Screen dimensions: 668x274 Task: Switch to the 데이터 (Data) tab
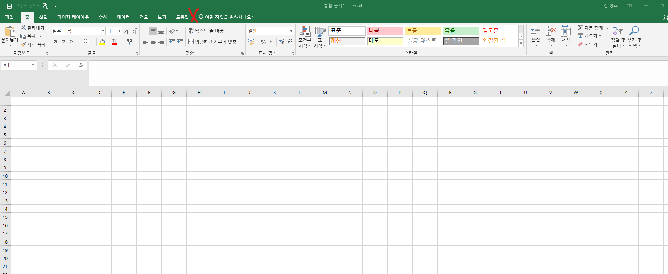pyautogui.click(x=123, y=17)
